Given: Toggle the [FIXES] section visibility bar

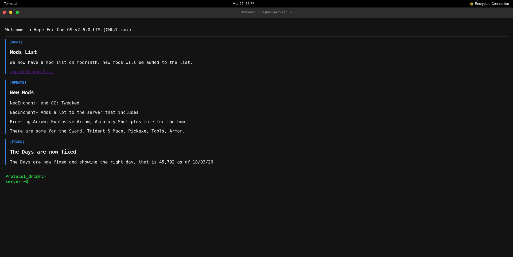Looking at the screenshot, I should (6, 152).
